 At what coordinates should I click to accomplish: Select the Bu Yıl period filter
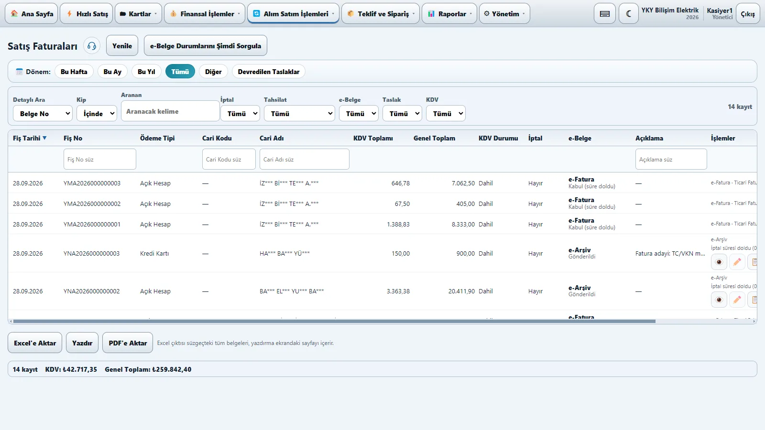tap(146, 72)
